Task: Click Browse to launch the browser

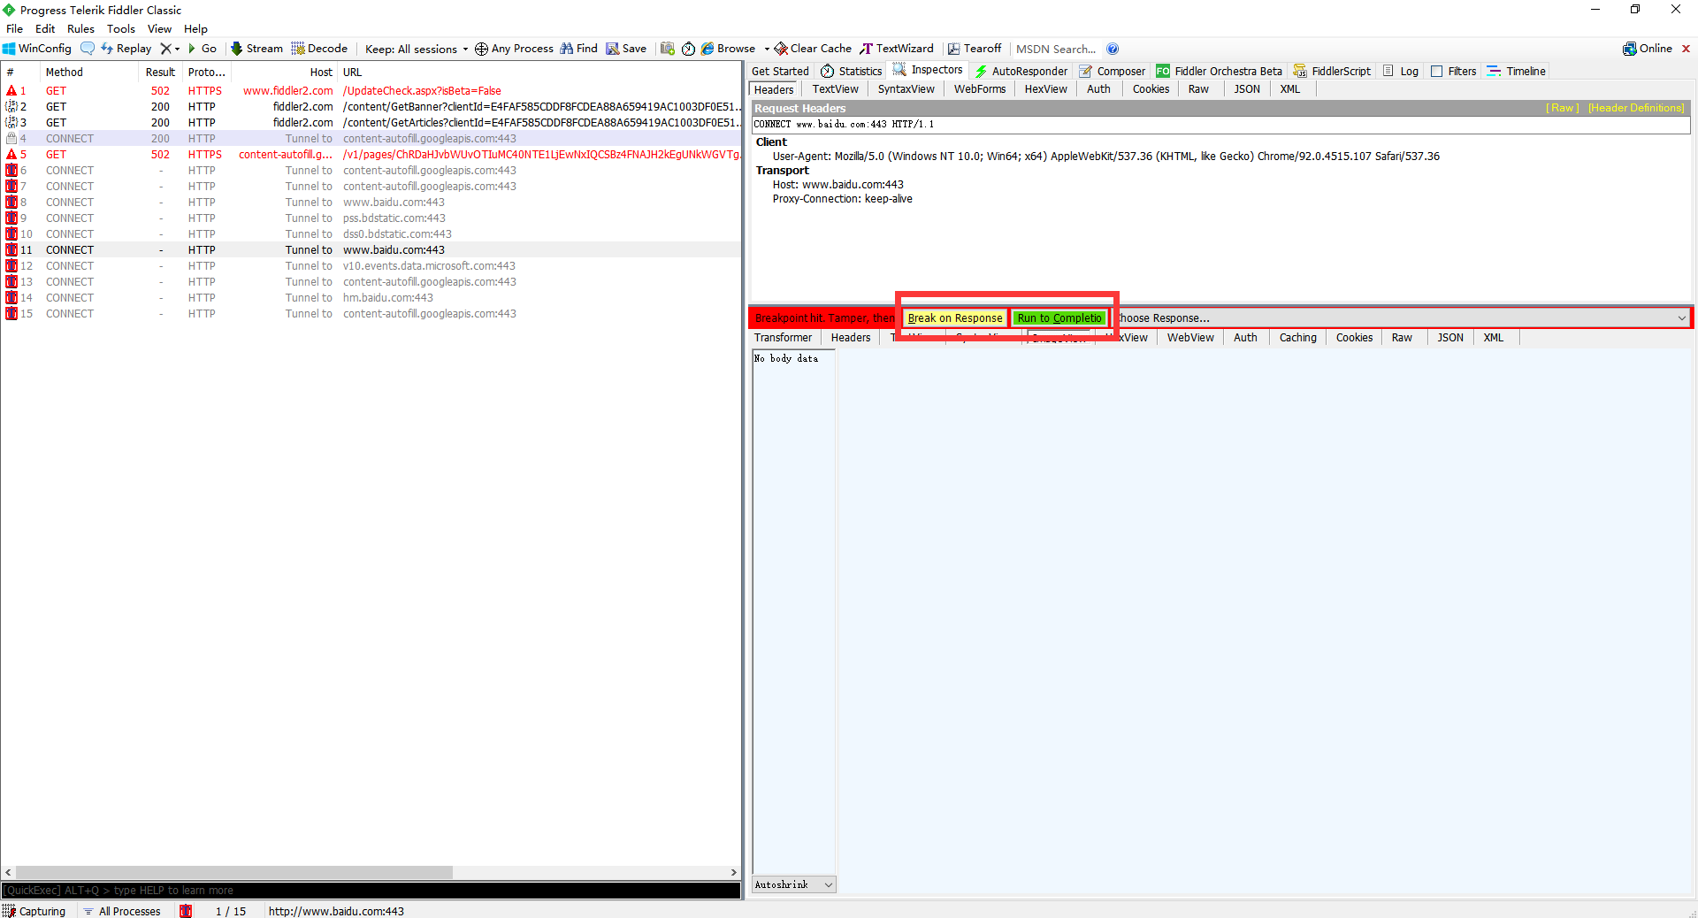Action: click(x=729, y=49)
